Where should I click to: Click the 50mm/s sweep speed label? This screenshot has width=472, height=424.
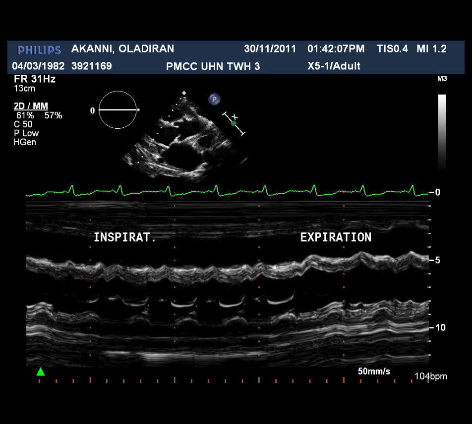(x=374, y=371)
